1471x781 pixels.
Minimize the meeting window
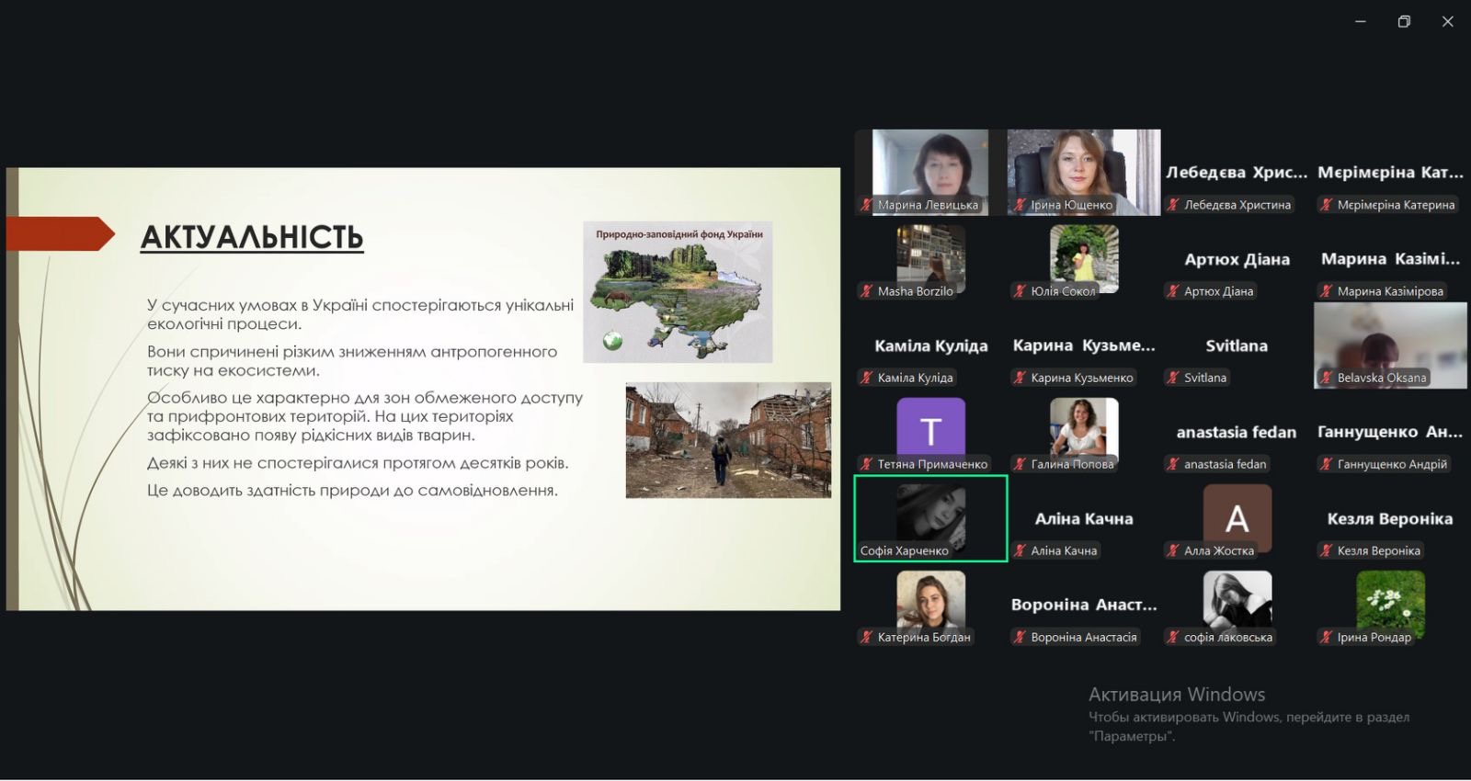(x=1361, y=21)
